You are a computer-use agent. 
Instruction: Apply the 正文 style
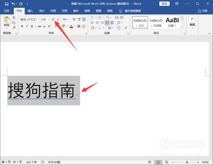[x=140, y=22]
